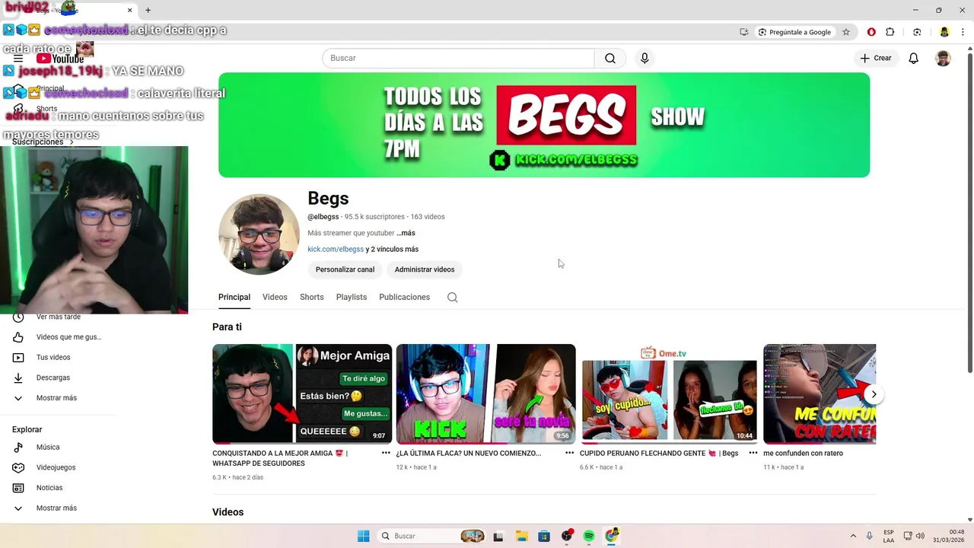Switch to the Shorts channel tab
Screen dimensions: 974x548
(311, 298)
